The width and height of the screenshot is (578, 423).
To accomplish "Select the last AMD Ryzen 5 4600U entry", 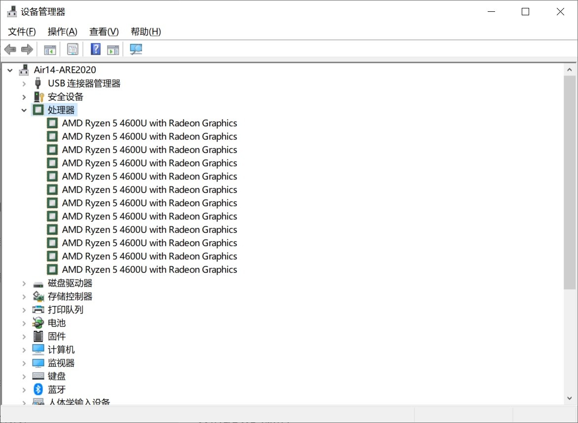I will pos(149,270).
